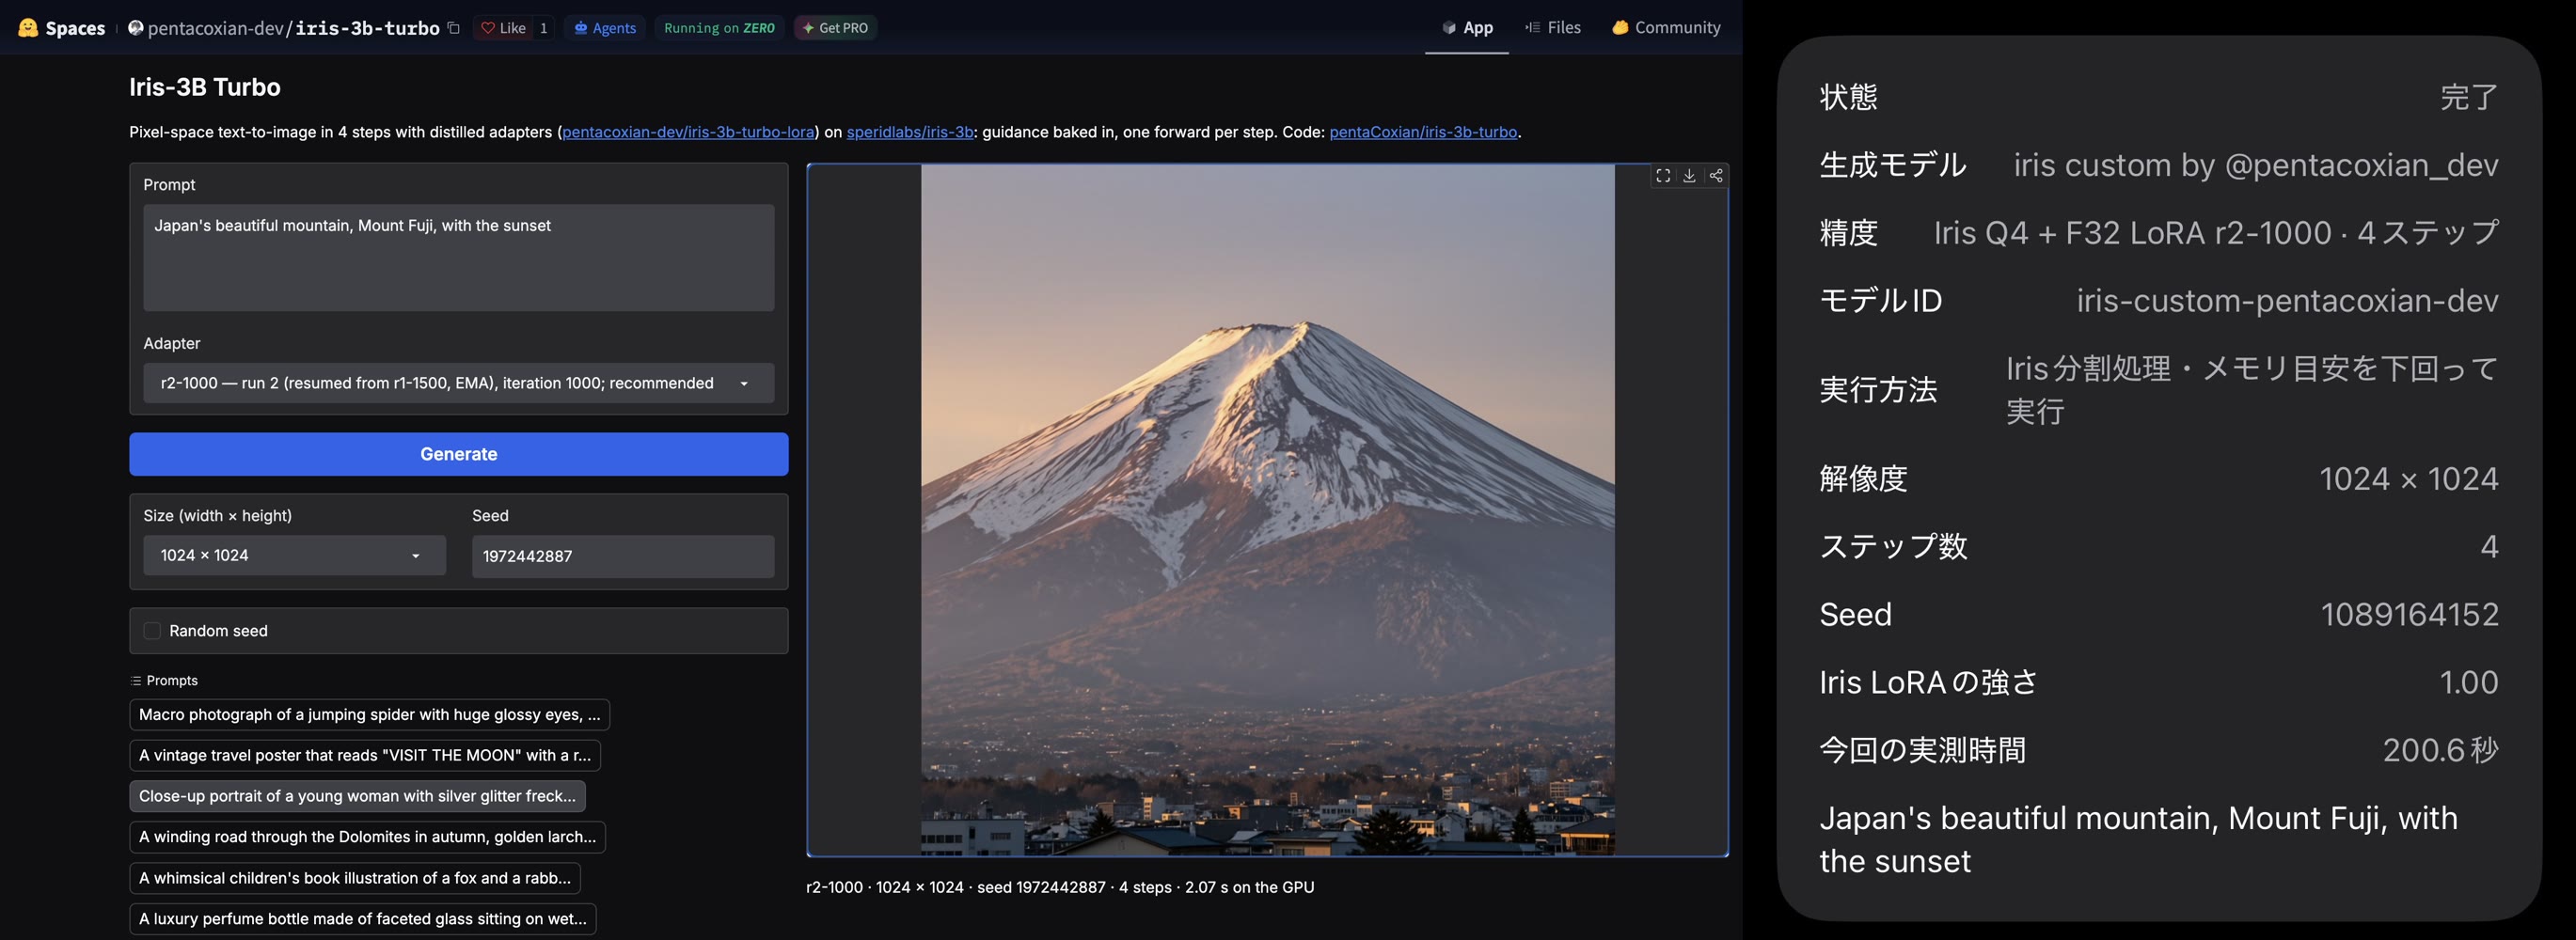
Task: Click the 200.6 秒 time value in right panel
Action: [2440, 750]
